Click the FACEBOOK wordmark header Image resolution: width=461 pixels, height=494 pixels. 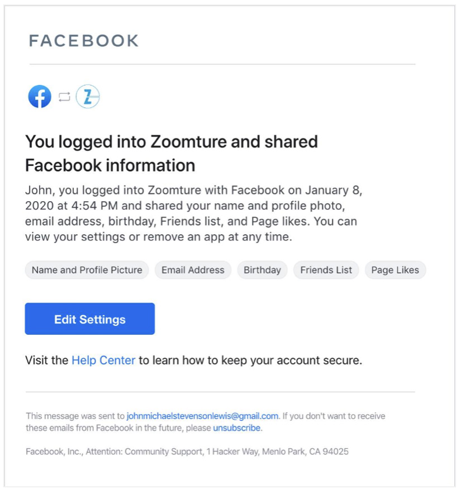[x=84, y=41]
